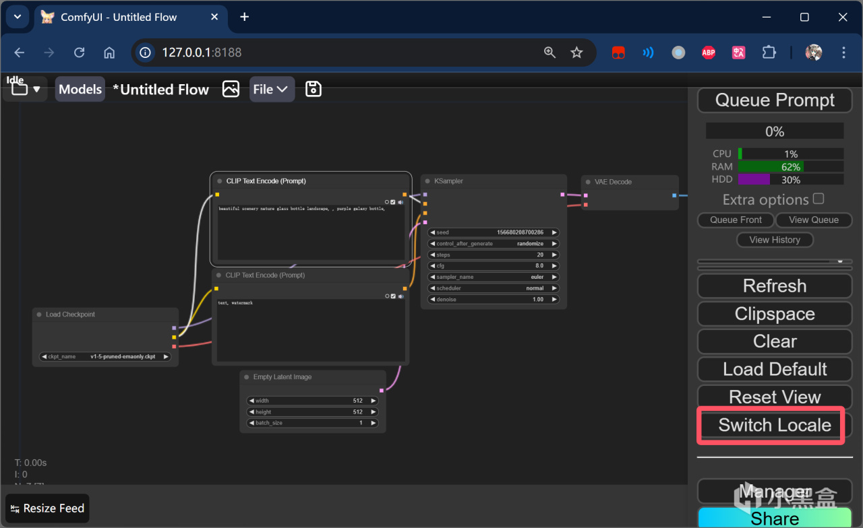Open the image gallery icon in toolbar
The image size is (863, 528).
[x=231, y=89]
